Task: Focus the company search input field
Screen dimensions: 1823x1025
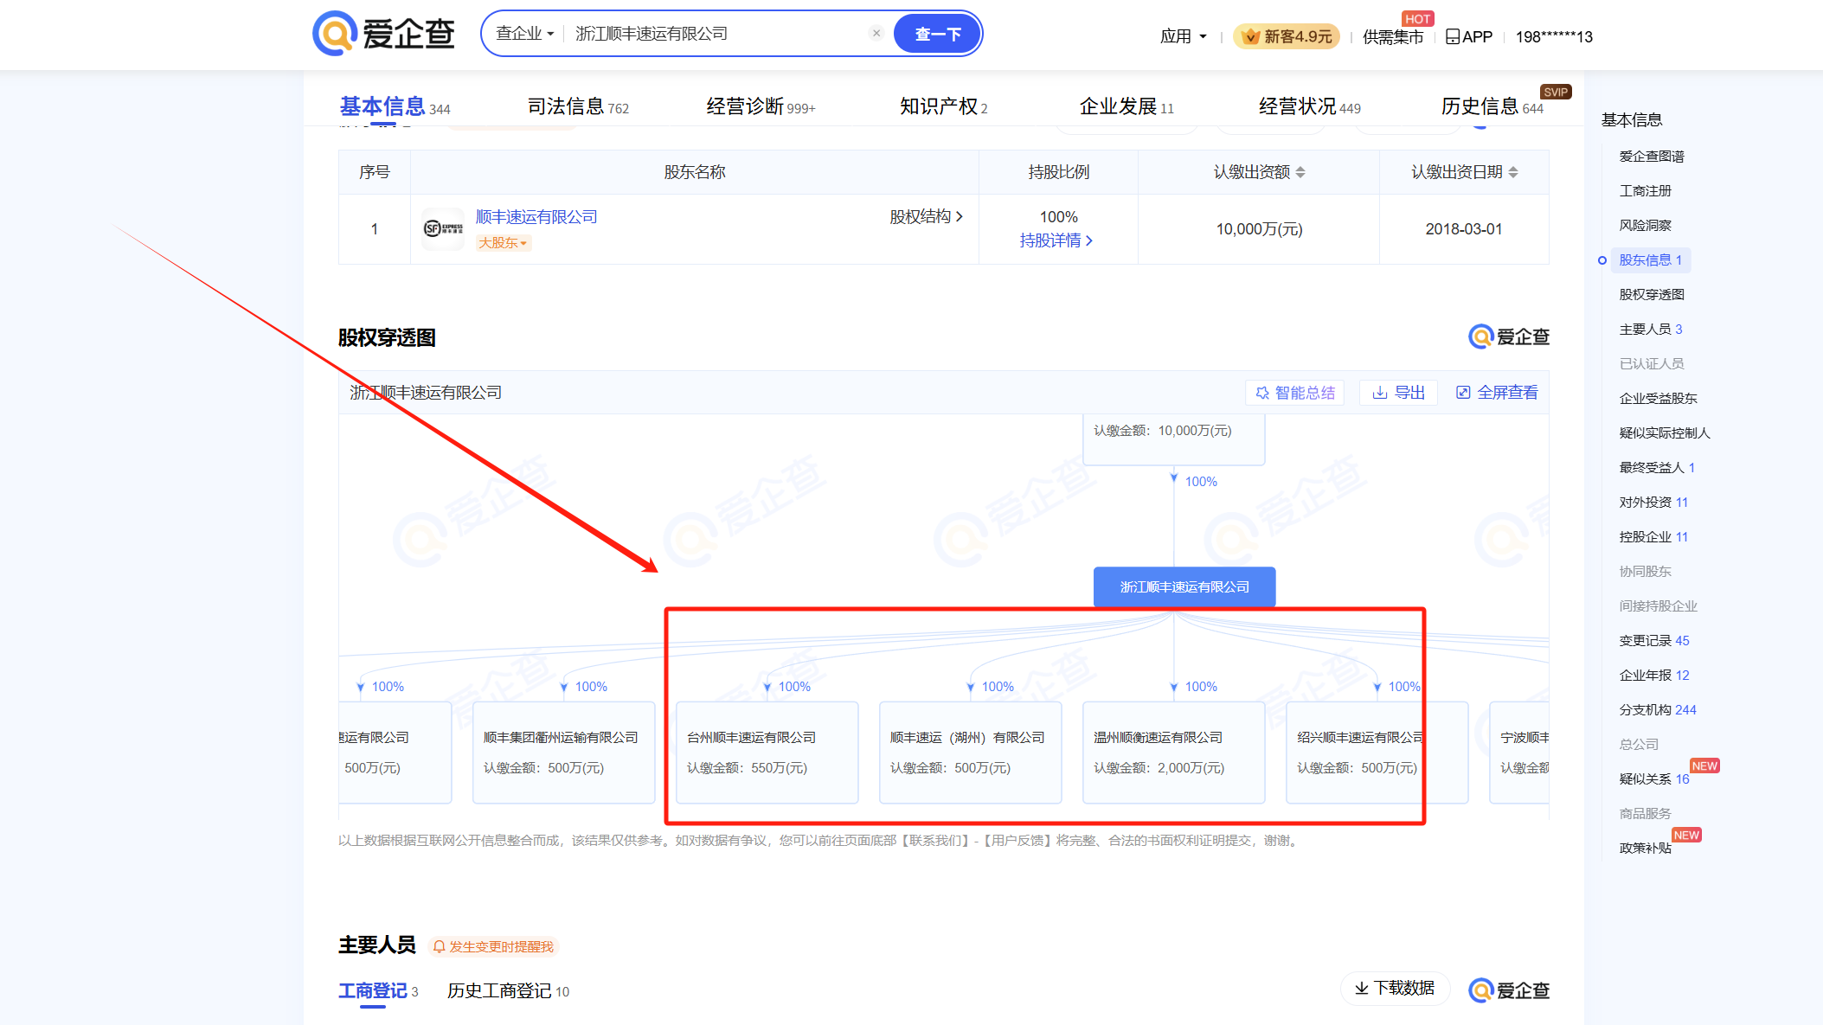Action: click(716, 34)
